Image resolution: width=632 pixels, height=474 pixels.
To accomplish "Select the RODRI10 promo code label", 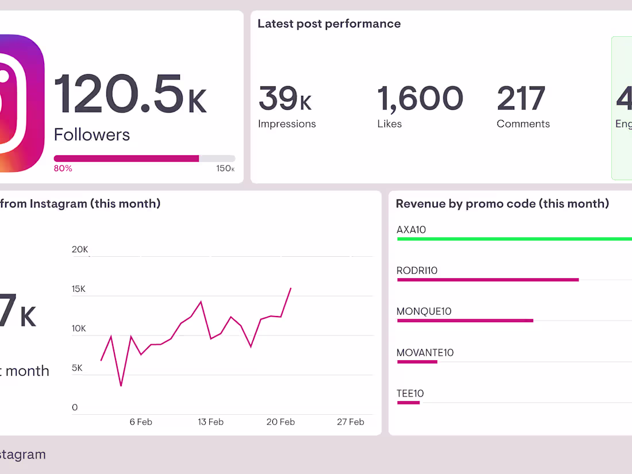I will (417, 270).
